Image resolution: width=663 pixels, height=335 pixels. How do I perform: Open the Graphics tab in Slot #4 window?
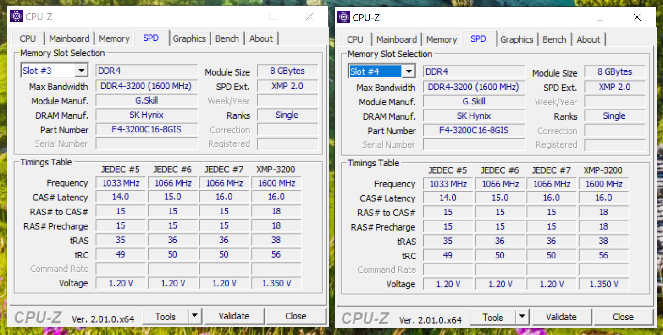click(517, 40)
